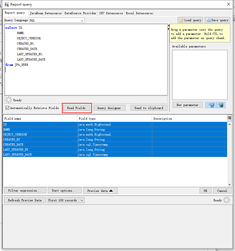Screen dimensions: 235x251
Task: Click the first parameter import icon button
Action: click(211, 105)
